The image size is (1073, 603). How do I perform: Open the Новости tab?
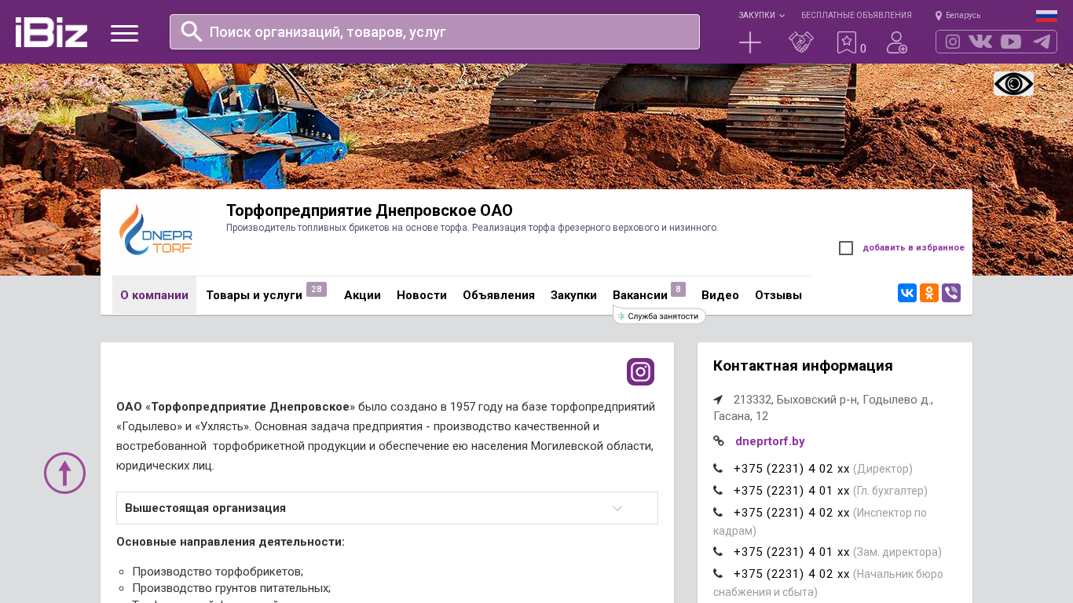pos(422,295)
